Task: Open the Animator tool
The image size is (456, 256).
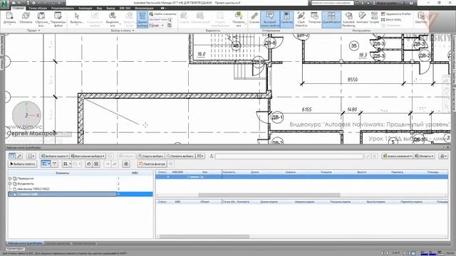Action: (362, 18)
